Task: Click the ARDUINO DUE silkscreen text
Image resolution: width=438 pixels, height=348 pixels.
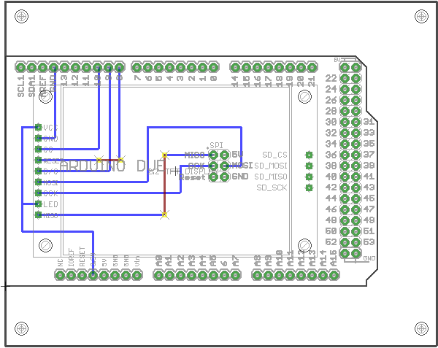Action: pos(112,166)
